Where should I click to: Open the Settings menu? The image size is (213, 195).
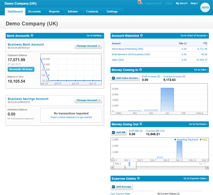click(114, 12)
